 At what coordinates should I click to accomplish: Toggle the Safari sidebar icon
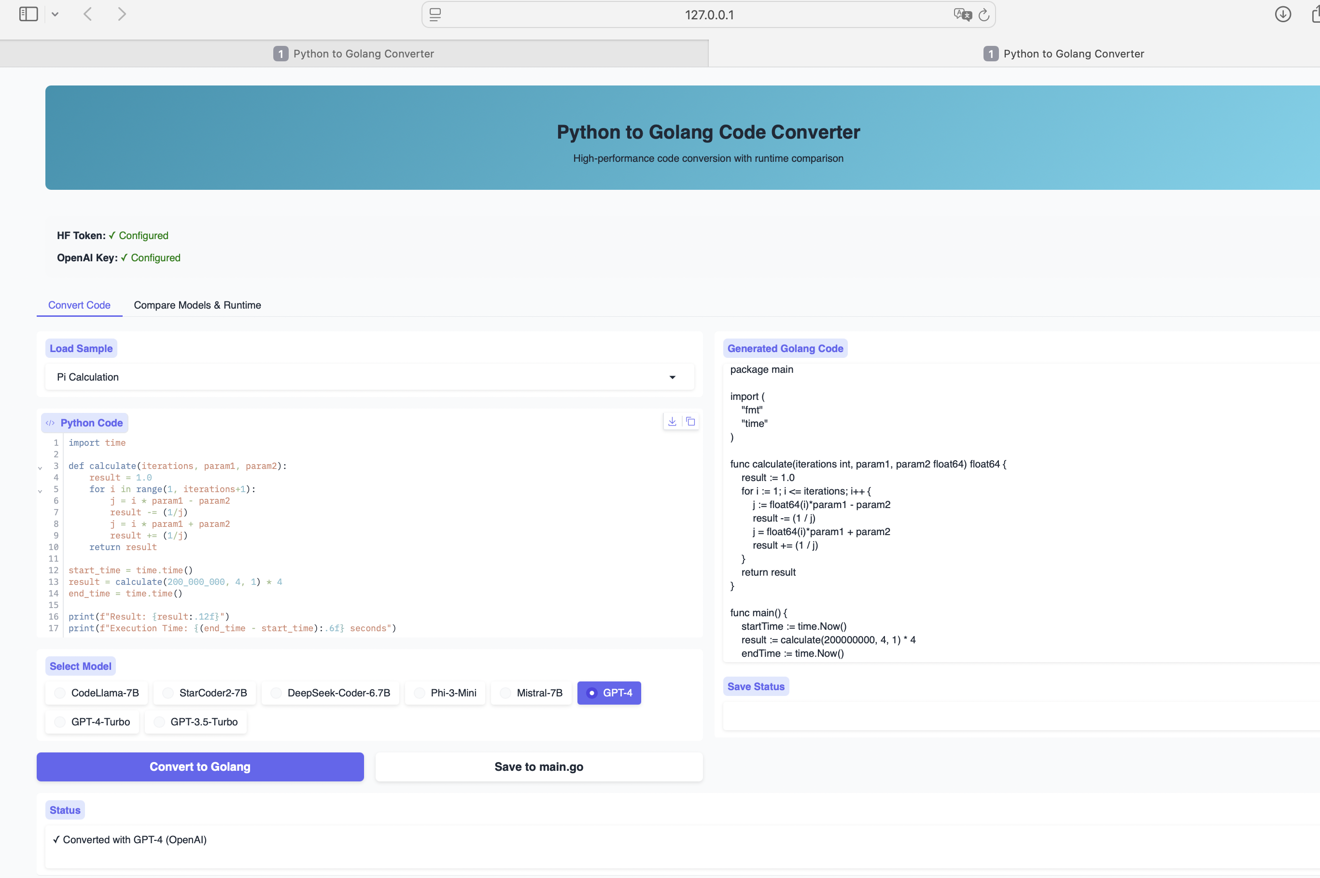tap(28, 14)
